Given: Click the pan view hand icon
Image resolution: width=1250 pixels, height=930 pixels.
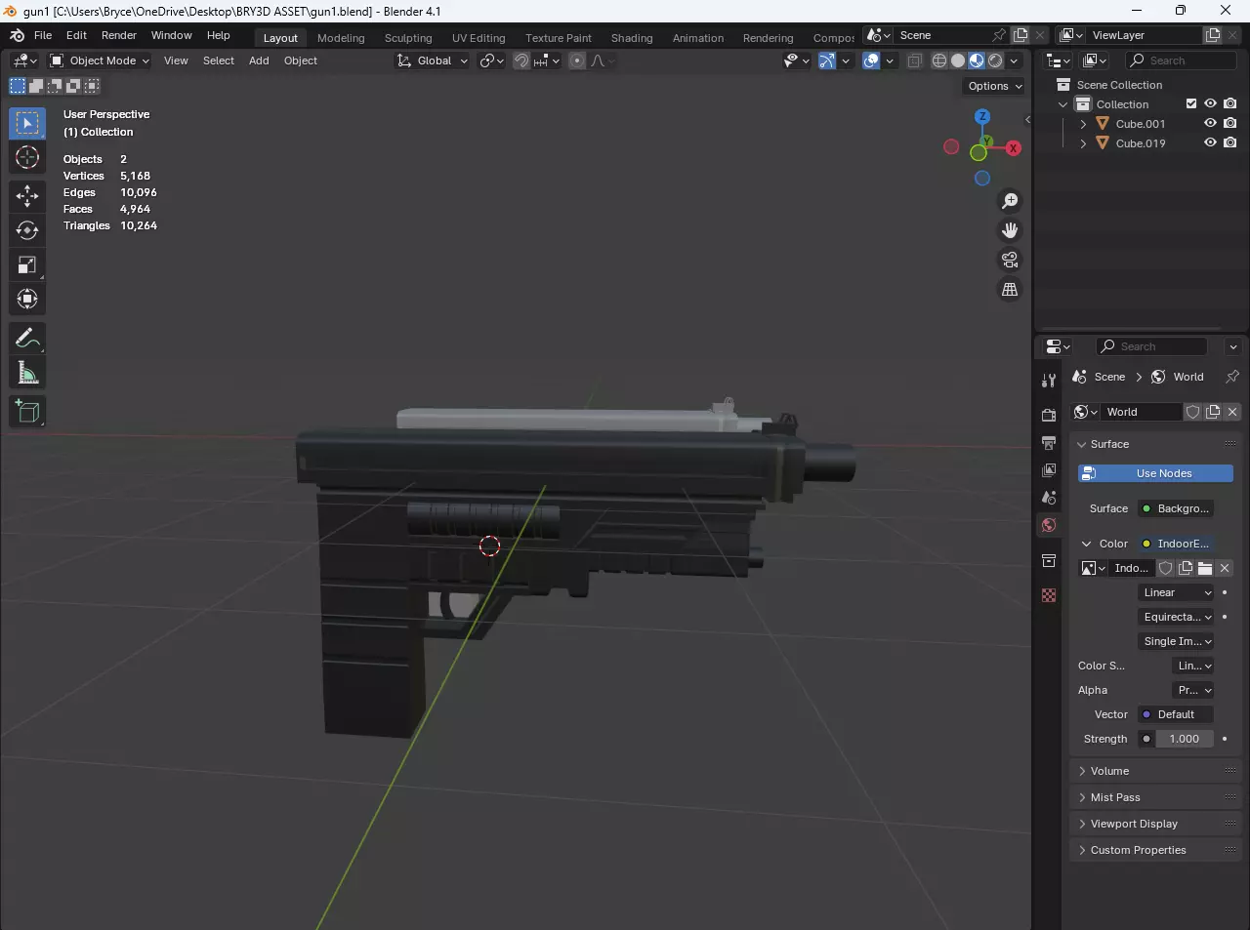Looking at the screenshot, I should coord(1010,230).
